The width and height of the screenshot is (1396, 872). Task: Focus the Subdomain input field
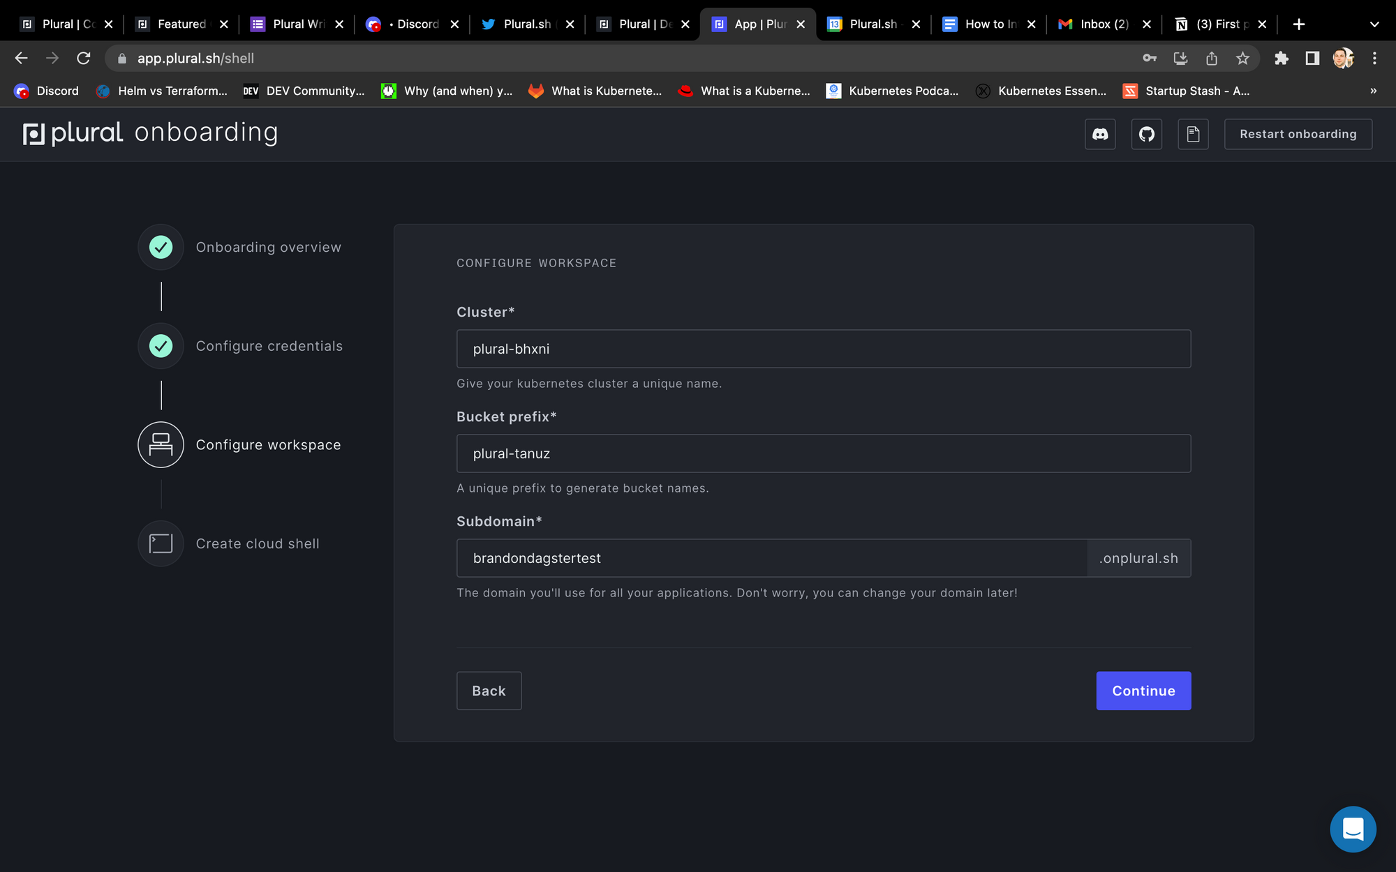772,558
